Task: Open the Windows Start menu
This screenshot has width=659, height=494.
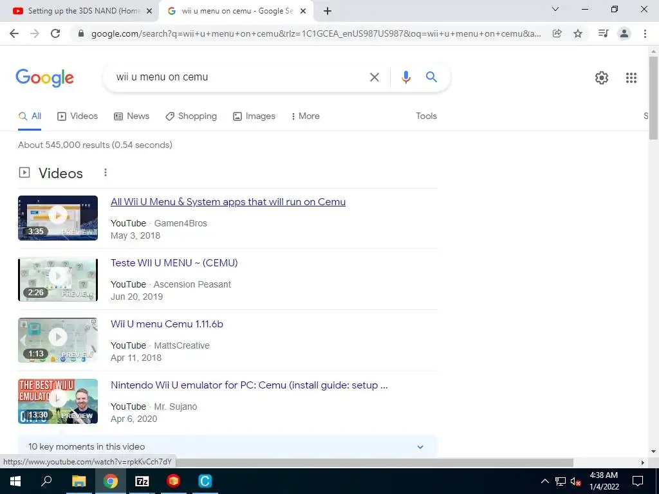Action: 15,481
